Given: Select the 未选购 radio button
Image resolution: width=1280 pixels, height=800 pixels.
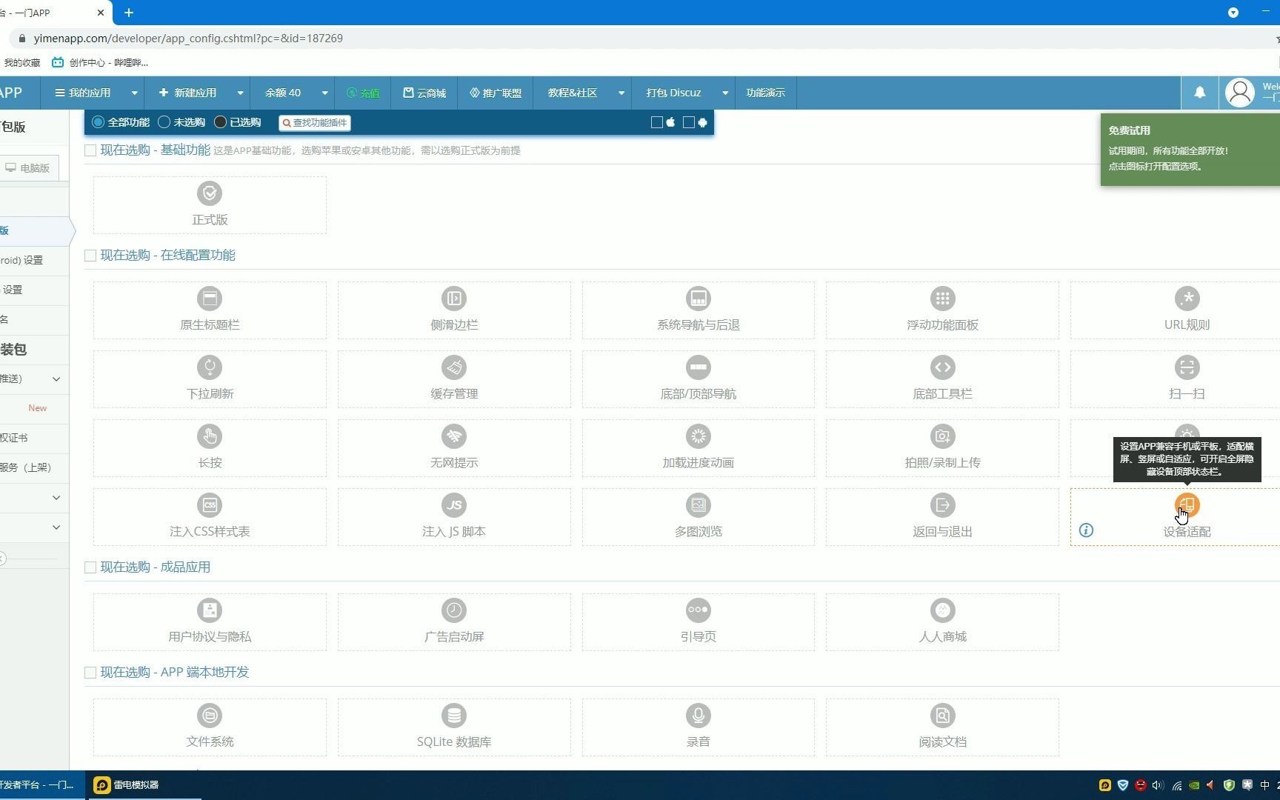Looking at the screenshot, I should 164,122.
